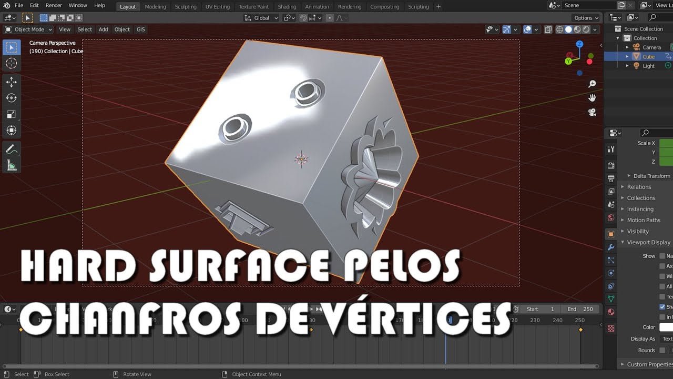Open the GIS menu in viewport header
The height and width of the screenshot is (379, 673).
click(x=140, y=29)
